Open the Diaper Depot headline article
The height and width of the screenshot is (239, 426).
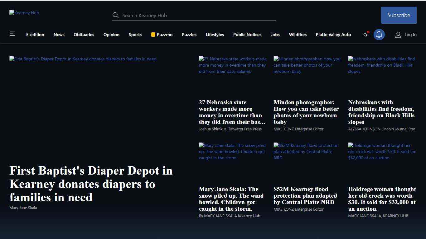[x=91, y=184]
